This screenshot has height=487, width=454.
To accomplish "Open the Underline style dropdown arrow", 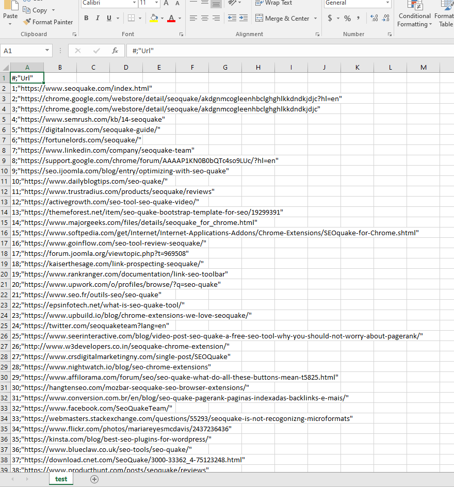I will pyautogui.click(x=118, y=19).
